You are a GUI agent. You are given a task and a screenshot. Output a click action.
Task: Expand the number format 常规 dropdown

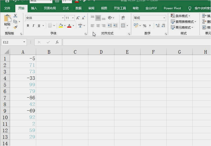(164, 18)
